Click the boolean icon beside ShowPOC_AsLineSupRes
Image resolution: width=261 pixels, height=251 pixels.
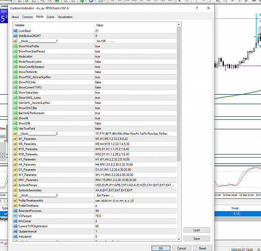tap(15, 77)
